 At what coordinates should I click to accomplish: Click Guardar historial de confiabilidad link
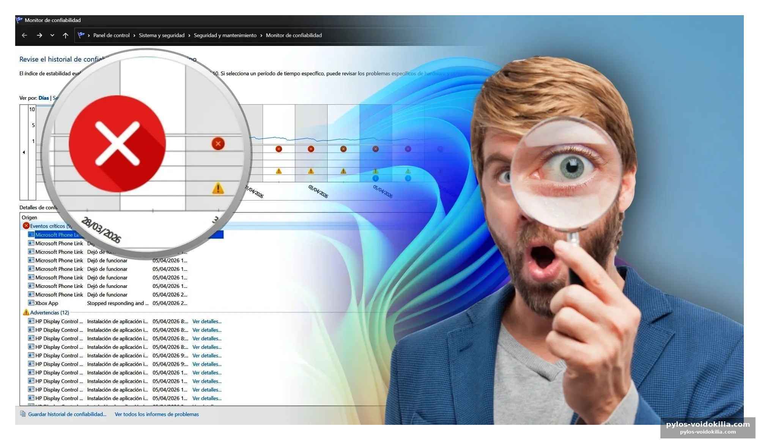point(67,414)
